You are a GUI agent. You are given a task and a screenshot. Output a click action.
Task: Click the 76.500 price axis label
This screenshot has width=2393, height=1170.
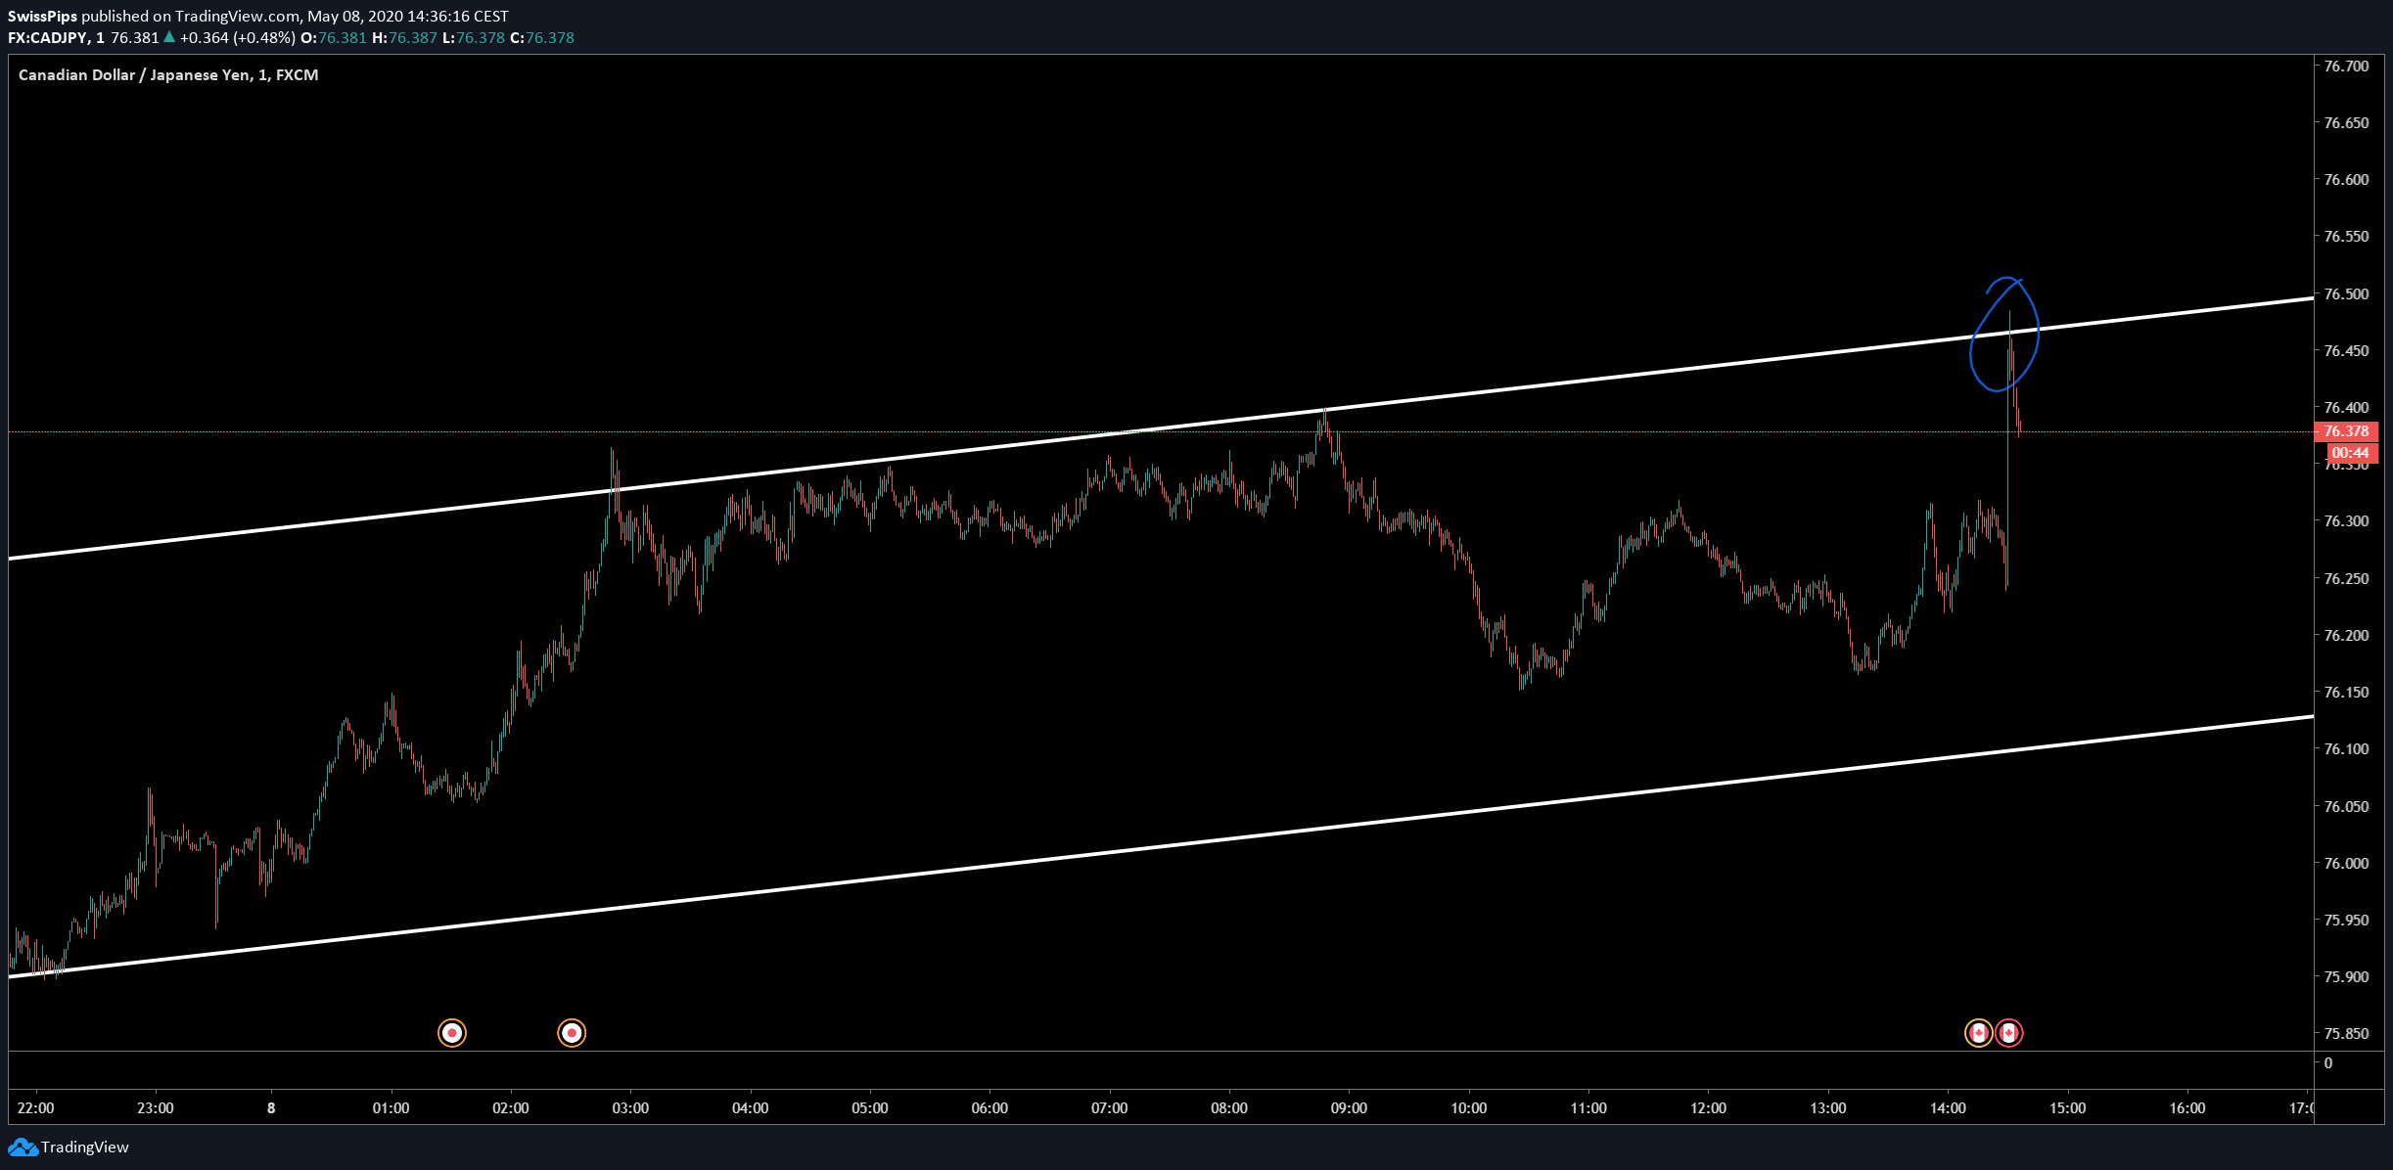tap(2346, 293)
